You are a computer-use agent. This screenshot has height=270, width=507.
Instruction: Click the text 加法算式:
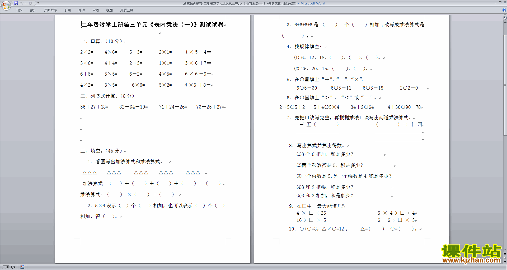94,184
